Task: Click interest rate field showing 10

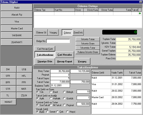Action: pos(83,92)
